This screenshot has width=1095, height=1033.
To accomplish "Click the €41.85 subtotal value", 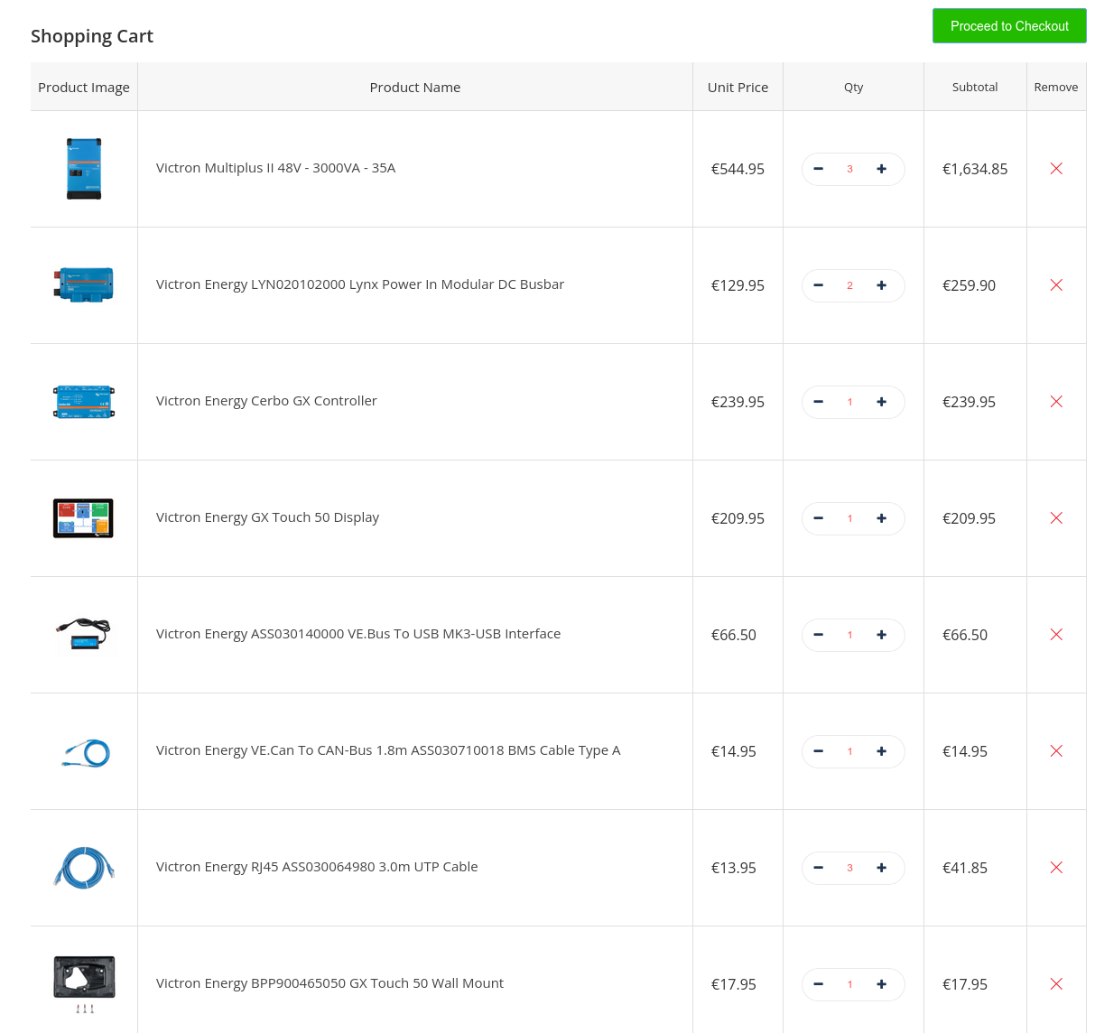I will click(965, 868).
